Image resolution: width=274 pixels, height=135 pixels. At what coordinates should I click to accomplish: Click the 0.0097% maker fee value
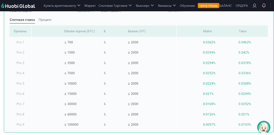coord(209,125)
